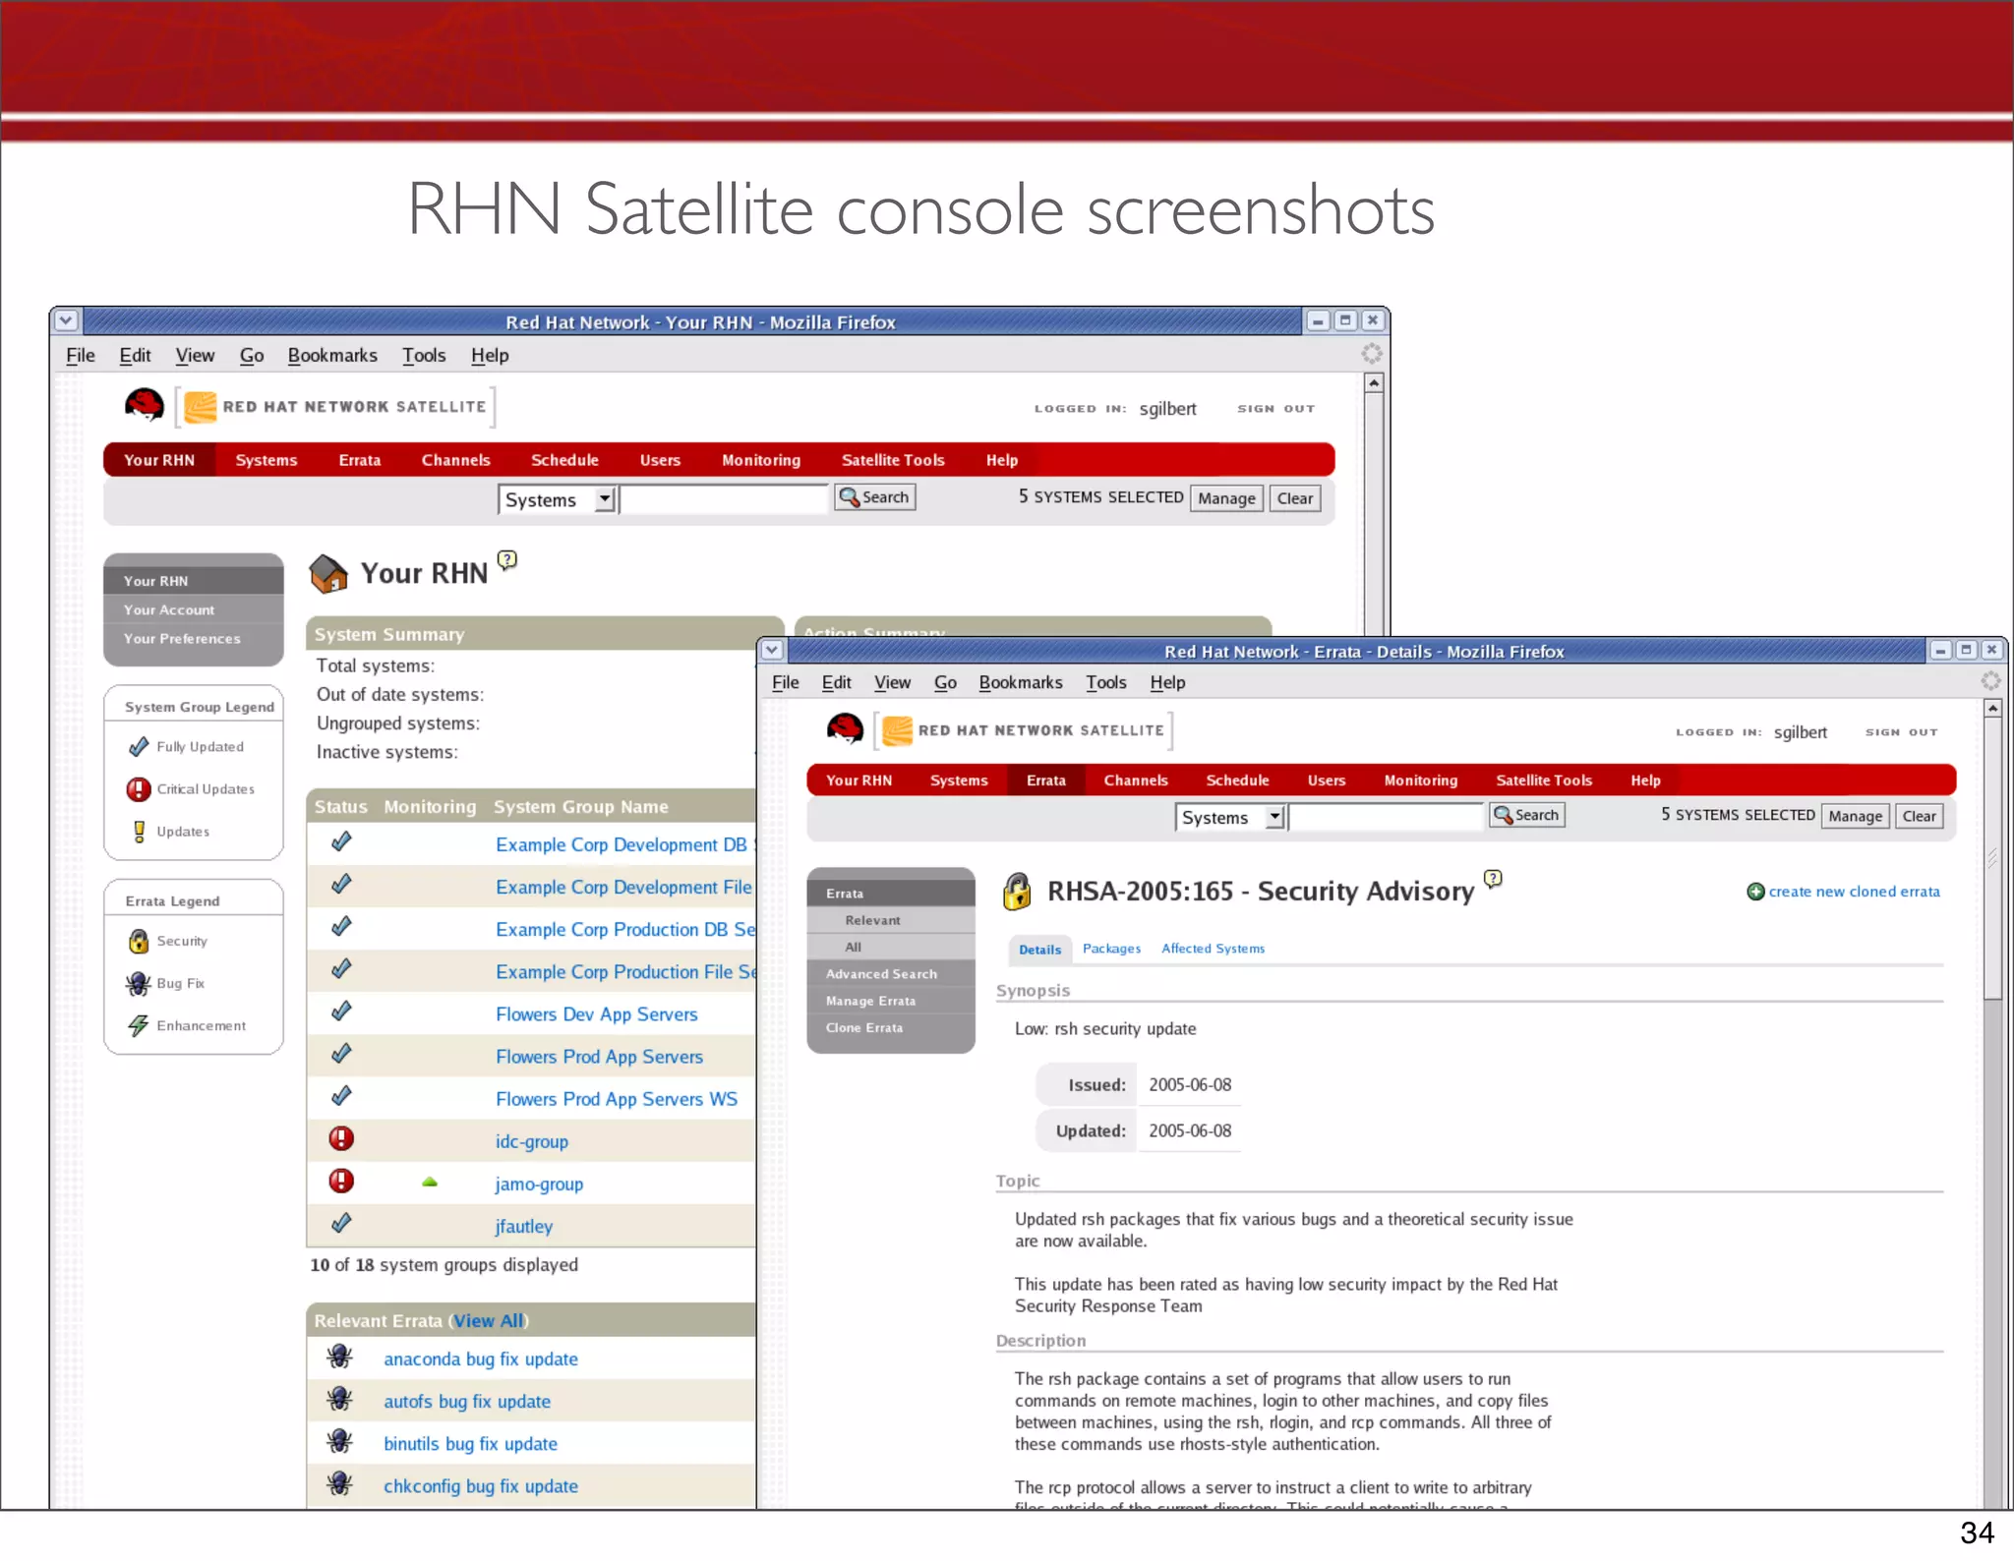Viewport: 2014px width, 1561px height.
Task: Open anaconda bug fix update link
Action: [480, 1359]
